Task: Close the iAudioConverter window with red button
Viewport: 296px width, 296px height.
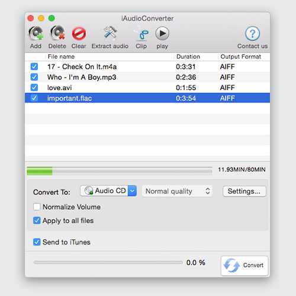Action: (31, 18)
